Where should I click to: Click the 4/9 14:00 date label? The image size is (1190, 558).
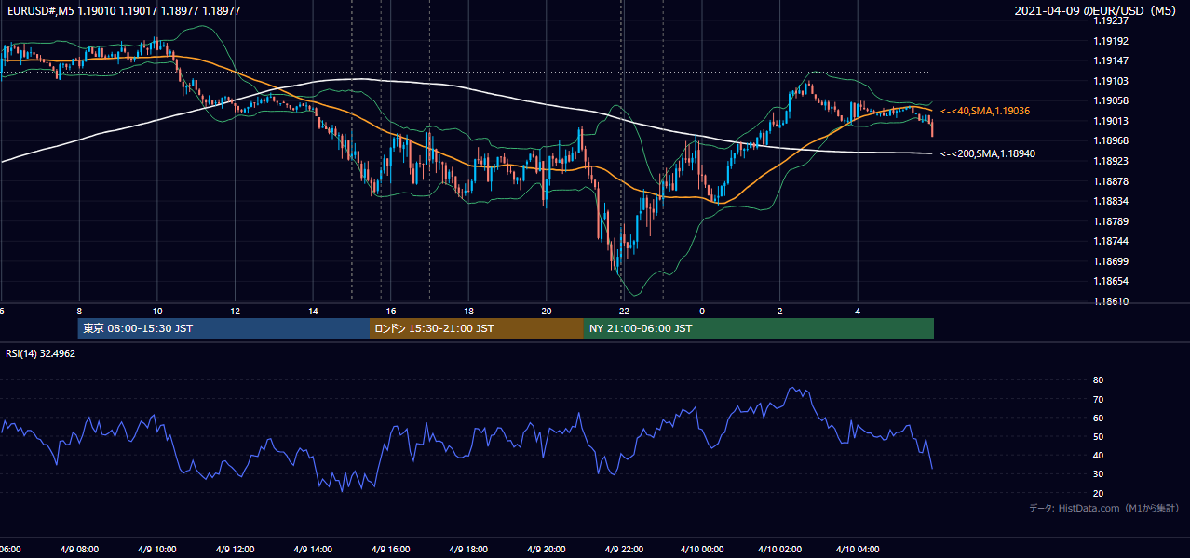[313, 550]
